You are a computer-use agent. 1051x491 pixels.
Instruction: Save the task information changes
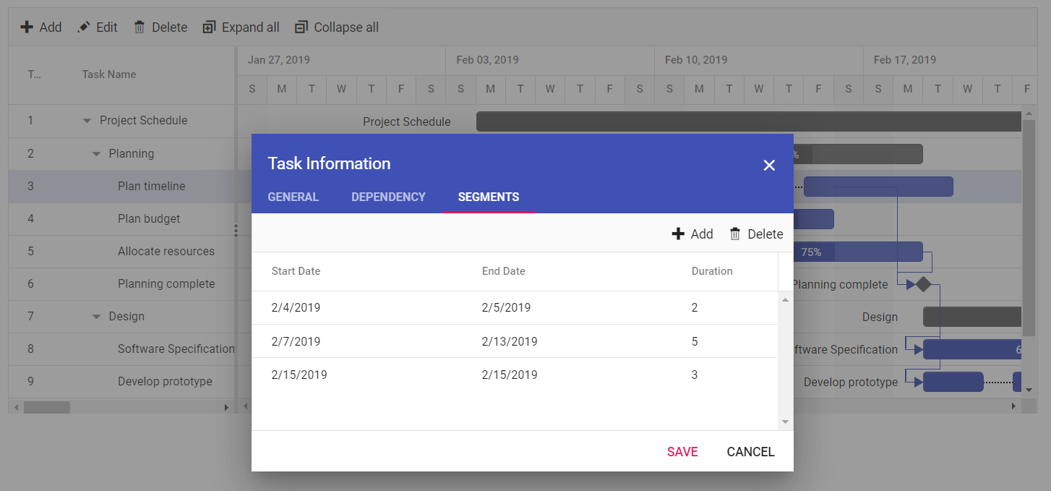(682, 452)
